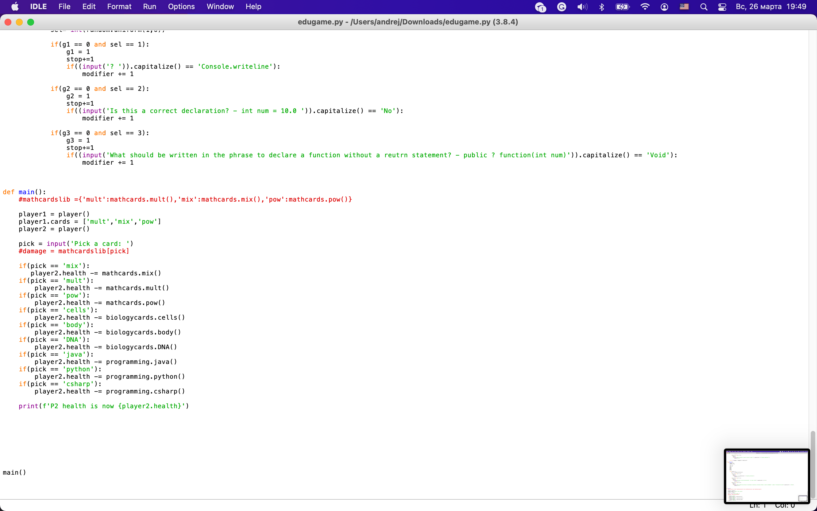Zoom window with green button
The width and height of the screenshot is (817, 511).
[x=31, y=22]
